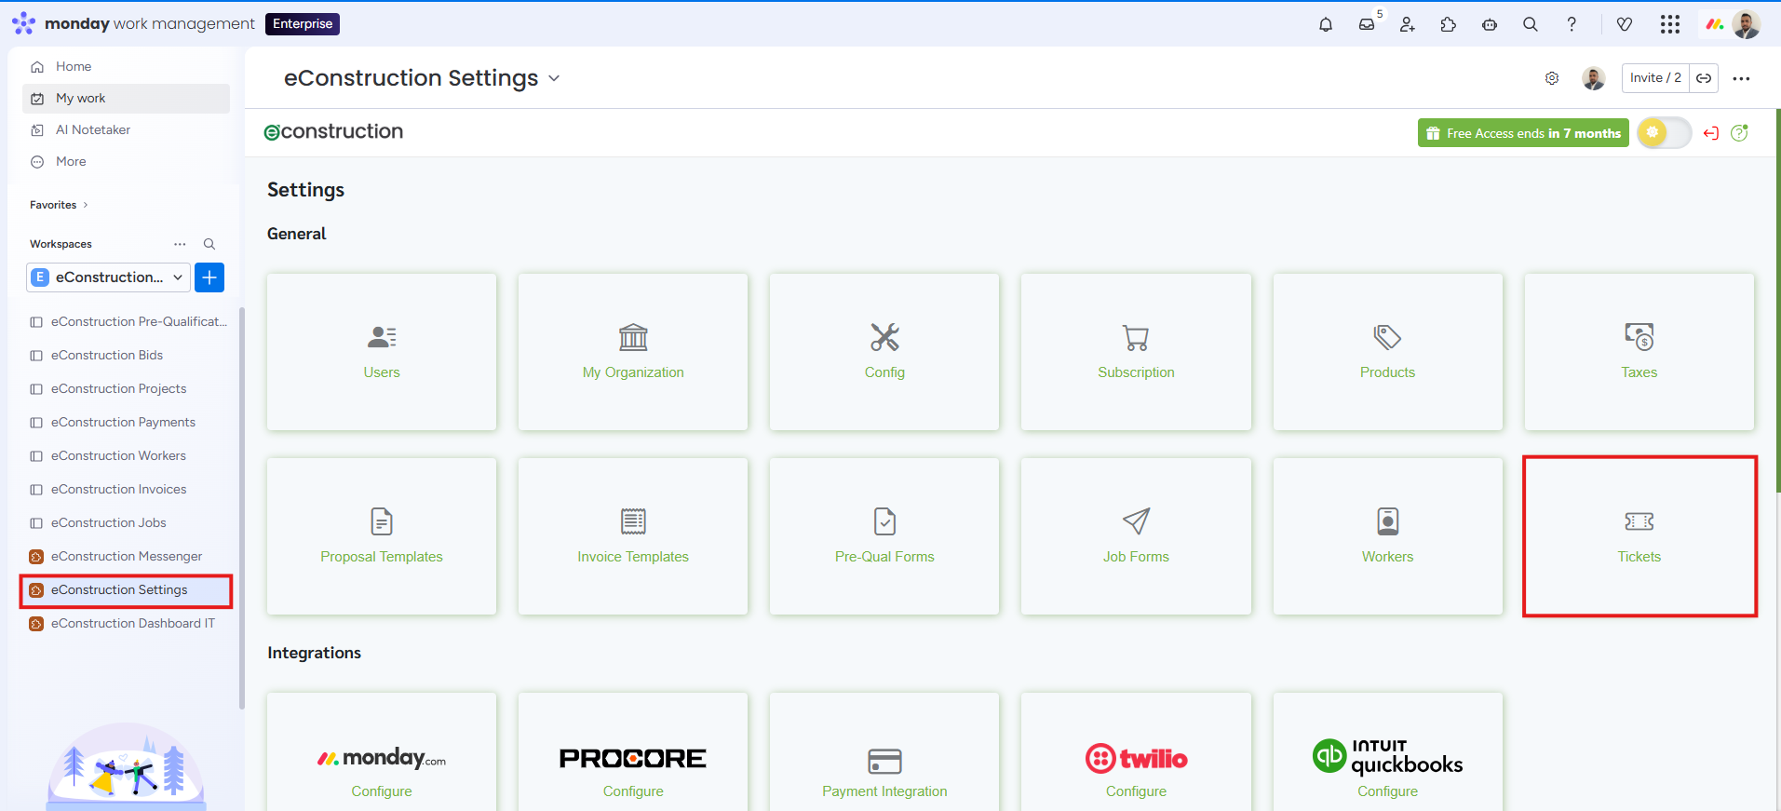
Task: Open the notifications bell icon
Action: [1326, 24]
